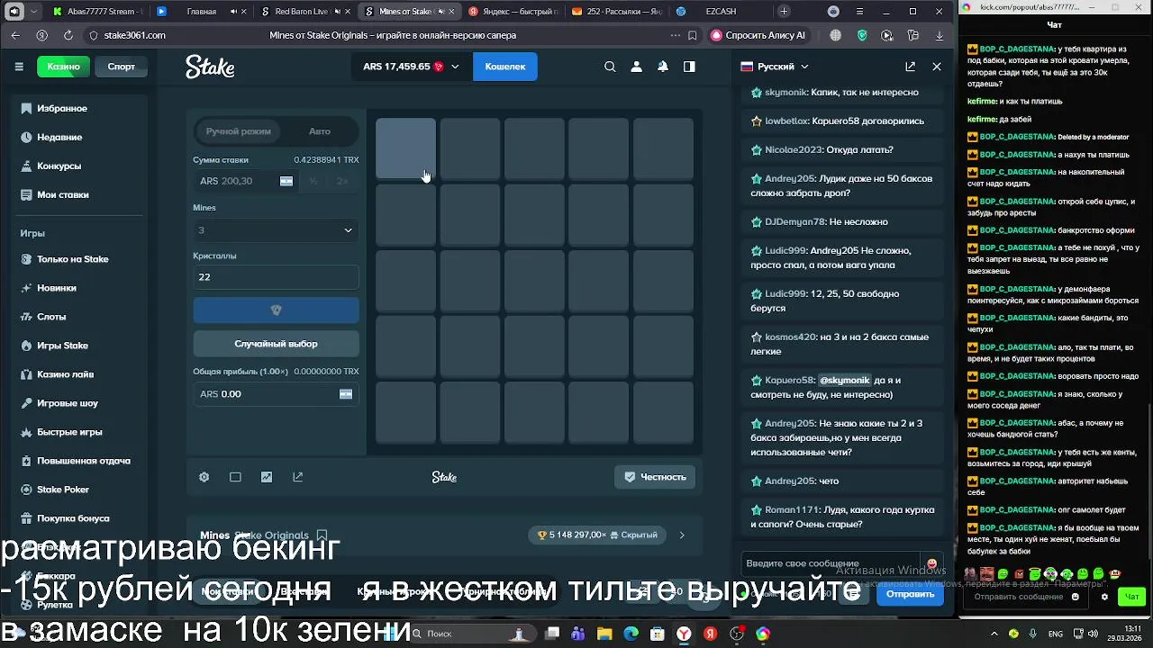The height and width of the screenshot is (648, 1153).
Task: Bookmark page in browser address bar
Action: click(x=692, y=35)
